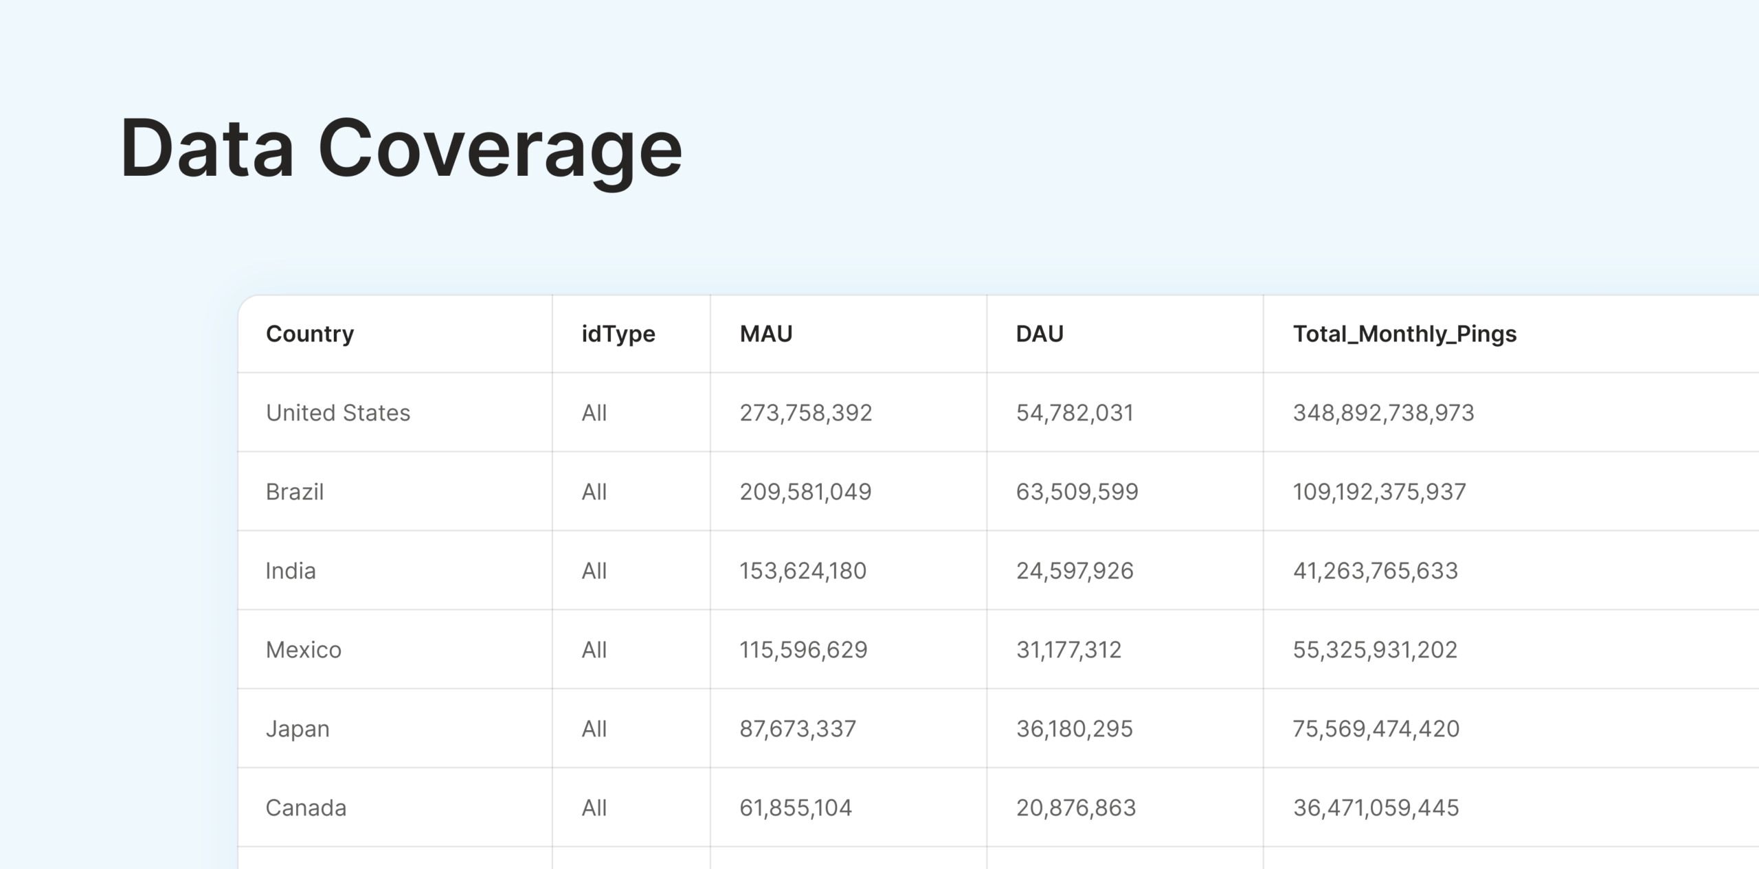
Task: Click the pings value 41,263,765,633
Action: pos(1376,571)
